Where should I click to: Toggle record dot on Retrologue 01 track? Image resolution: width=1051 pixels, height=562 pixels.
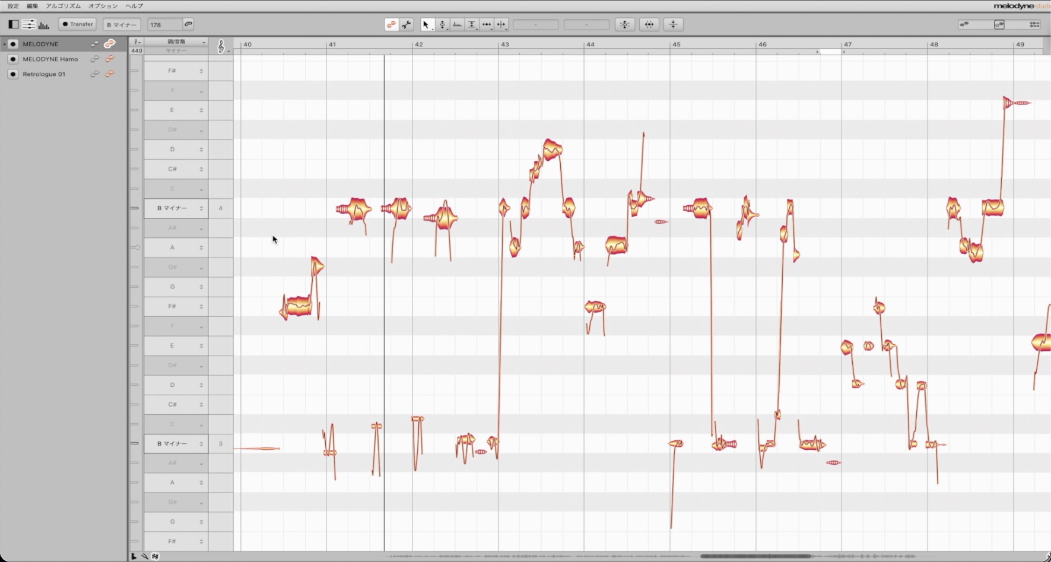coord(12,74)
